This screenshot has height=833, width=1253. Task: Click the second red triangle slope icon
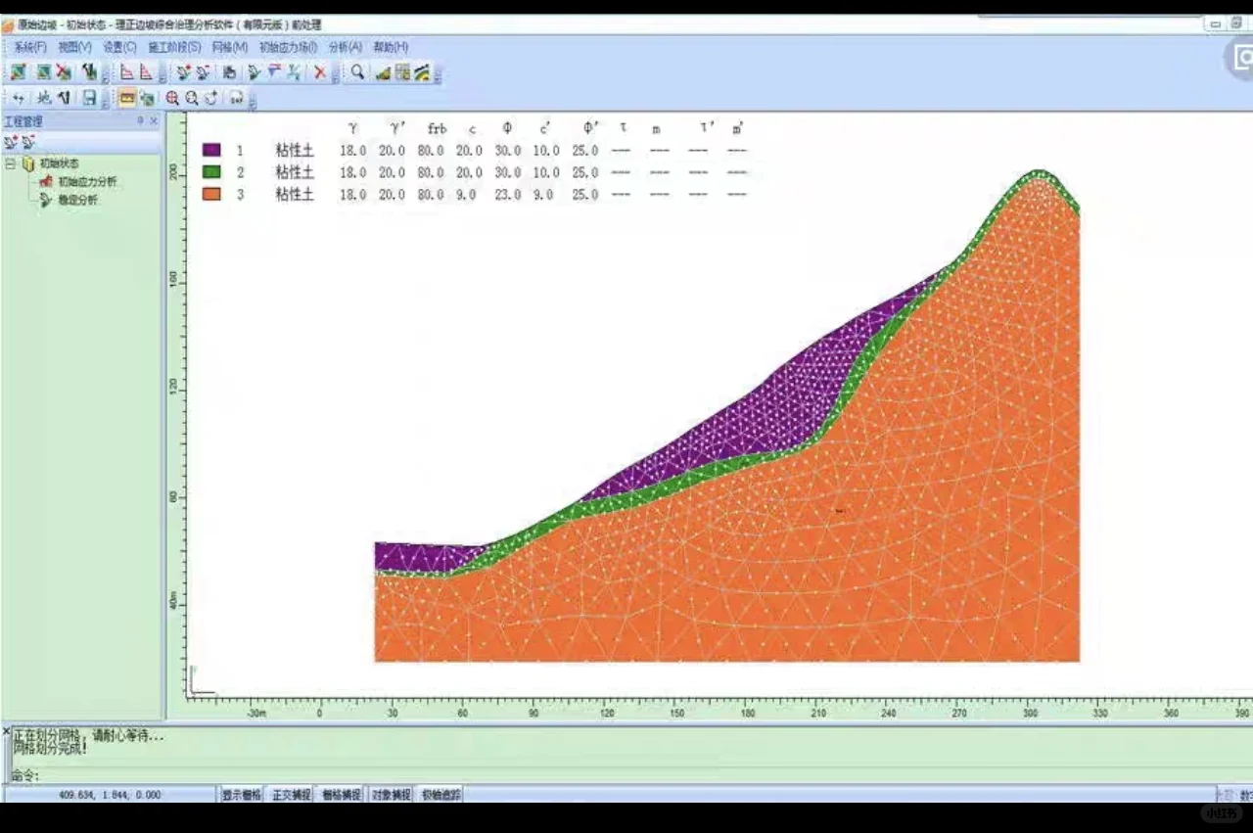coord(146,71)
